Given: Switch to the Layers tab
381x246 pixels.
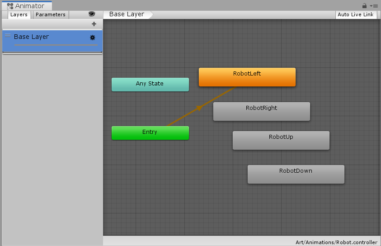Looking at the screenshot, I should coord(19,14).
